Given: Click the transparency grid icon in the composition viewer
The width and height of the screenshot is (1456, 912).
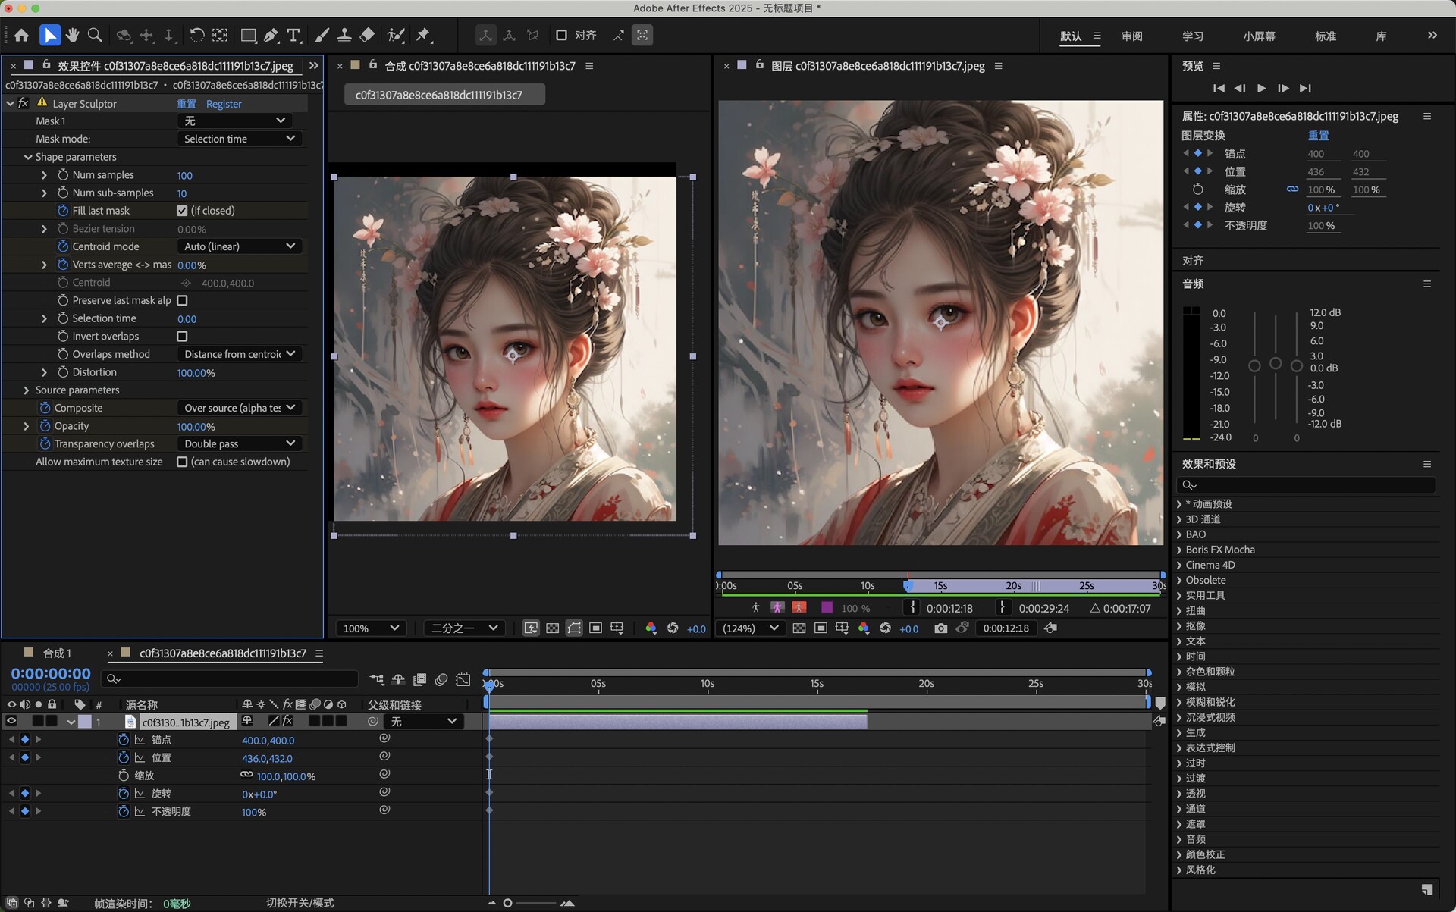Looking at the screenshot, I should point(553,628).
